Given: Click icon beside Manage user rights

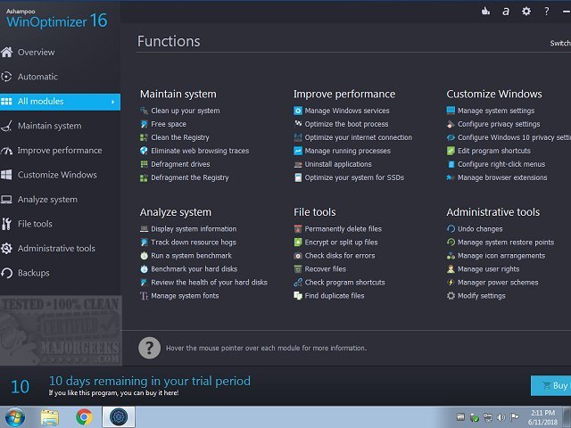Looking at the screenshot, I should [451, 269].
